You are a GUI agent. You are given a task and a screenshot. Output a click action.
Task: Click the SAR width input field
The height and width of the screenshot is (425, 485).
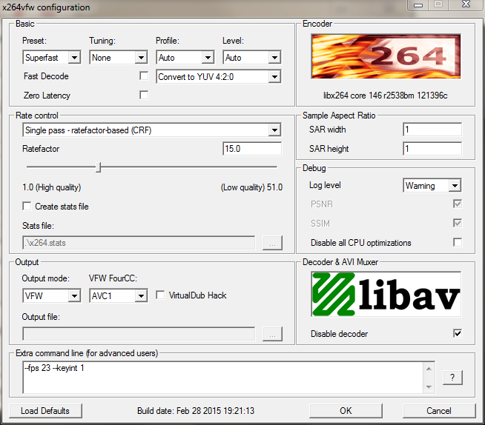432,130
